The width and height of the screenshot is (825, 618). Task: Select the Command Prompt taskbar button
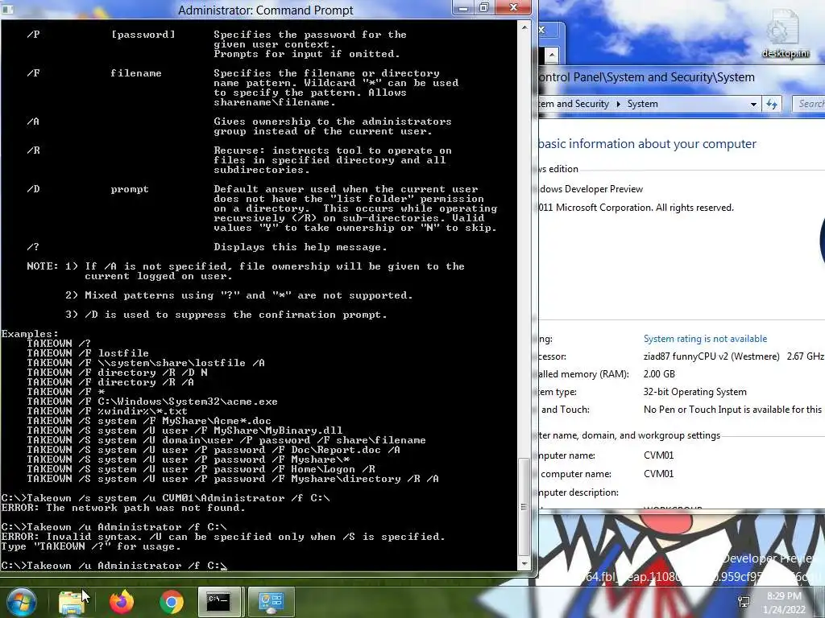(x=219, y=602)
